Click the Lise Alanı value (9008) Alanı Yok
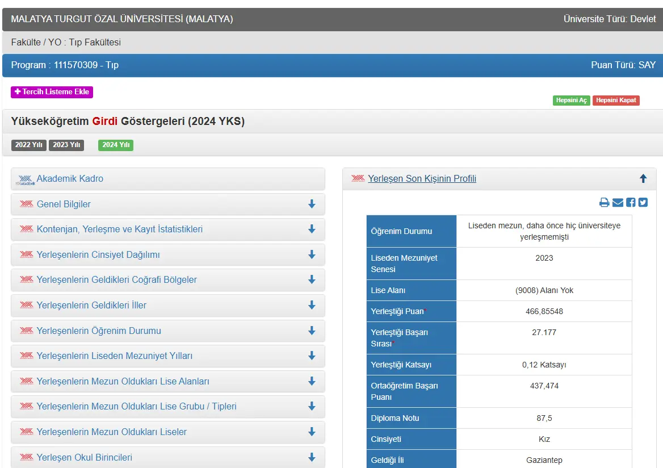Viewport: 663px width, 468px height. [544, 290]
